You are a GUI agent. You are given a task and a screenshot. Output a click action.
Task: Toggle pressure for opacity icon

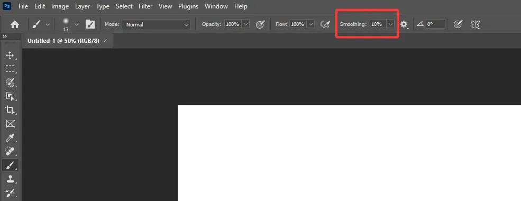[260, 24]
